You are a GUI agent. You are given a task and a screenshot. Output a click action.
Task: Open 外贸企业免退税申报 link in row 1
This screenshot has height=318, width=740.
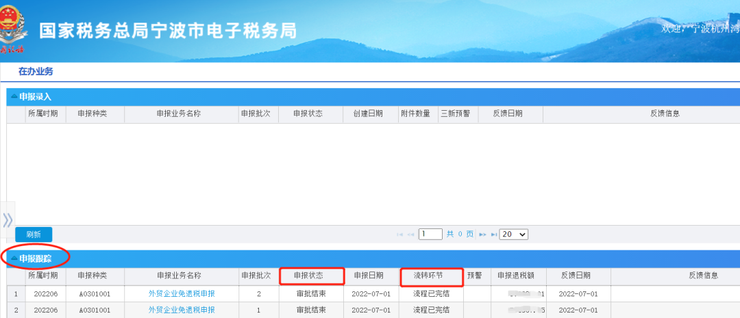[x=182, y=294]
